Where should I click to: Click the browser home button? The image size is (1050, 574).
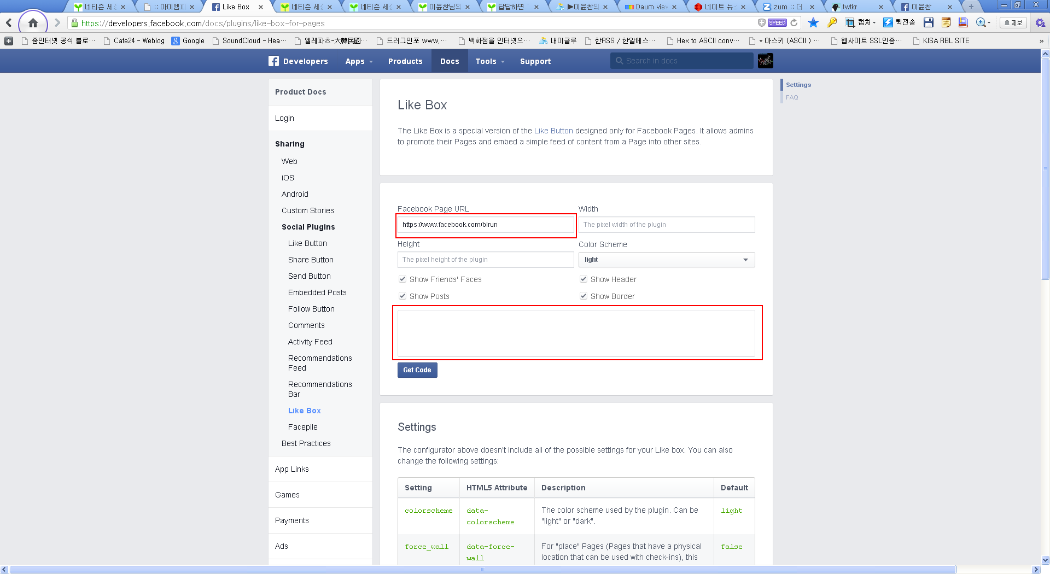33,23
